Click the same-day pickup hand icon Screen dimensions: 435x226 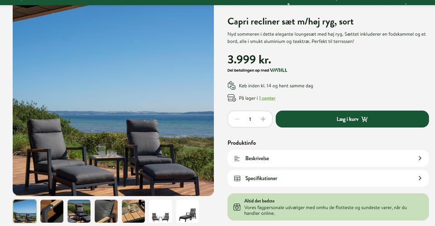pos(232,85)
